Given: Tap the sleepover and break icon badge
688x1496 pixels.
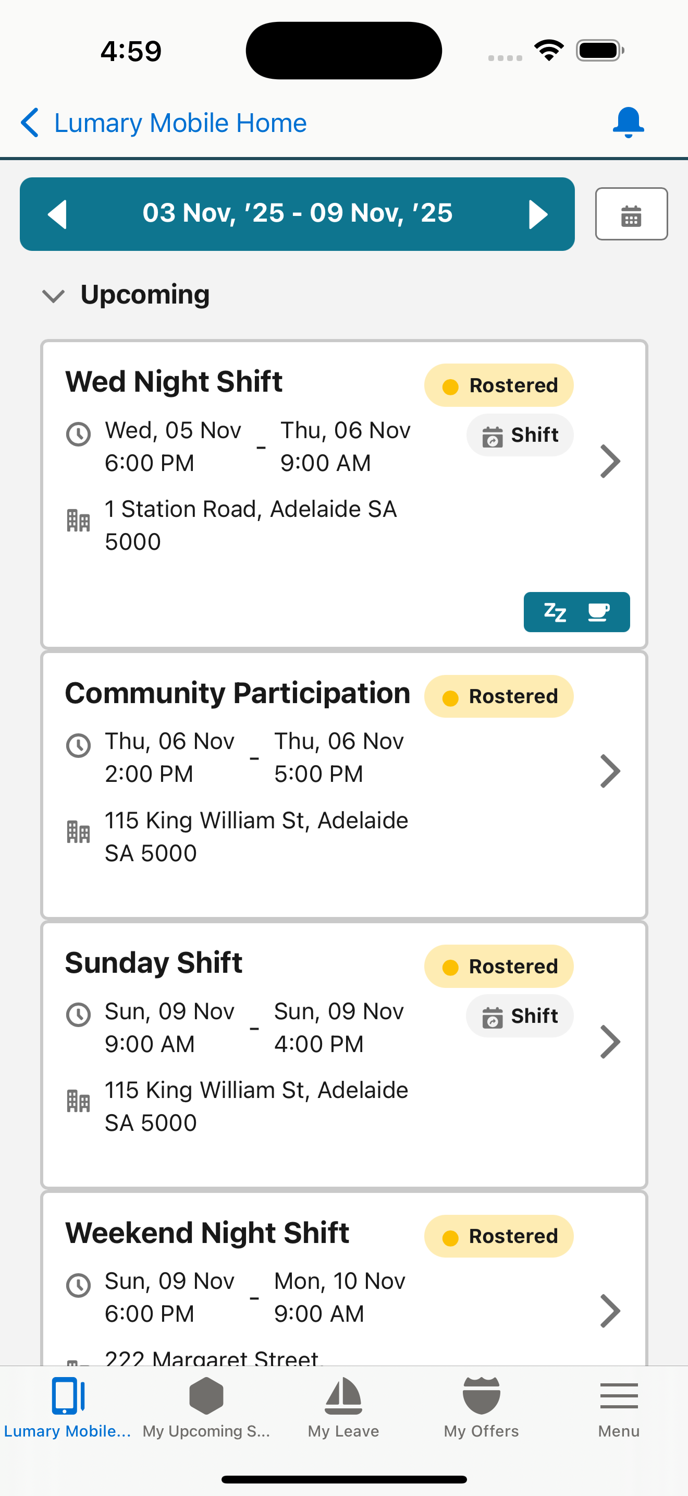Looking at the screenshot, I should click(x=576, y=611).
